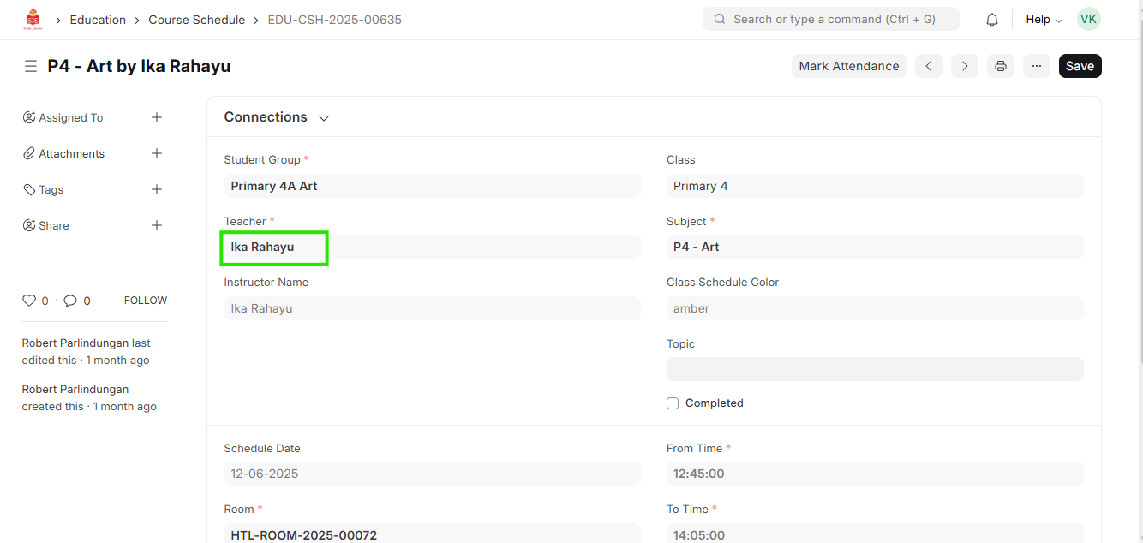1143x543 pixels.
Task: Click the print icon button
Action: click(x=1000, y=66)
